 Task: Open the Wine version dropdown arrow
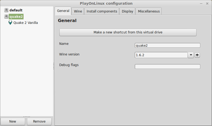[191, 55]
